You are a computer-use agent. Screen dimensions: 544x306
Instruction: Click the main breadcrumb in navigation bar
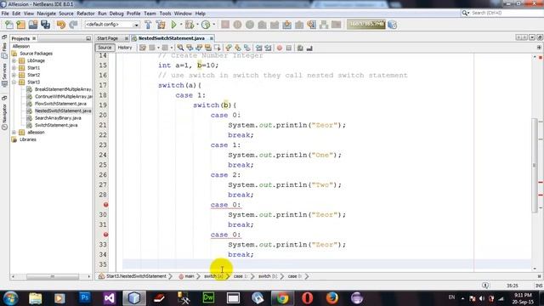[189, 276]
